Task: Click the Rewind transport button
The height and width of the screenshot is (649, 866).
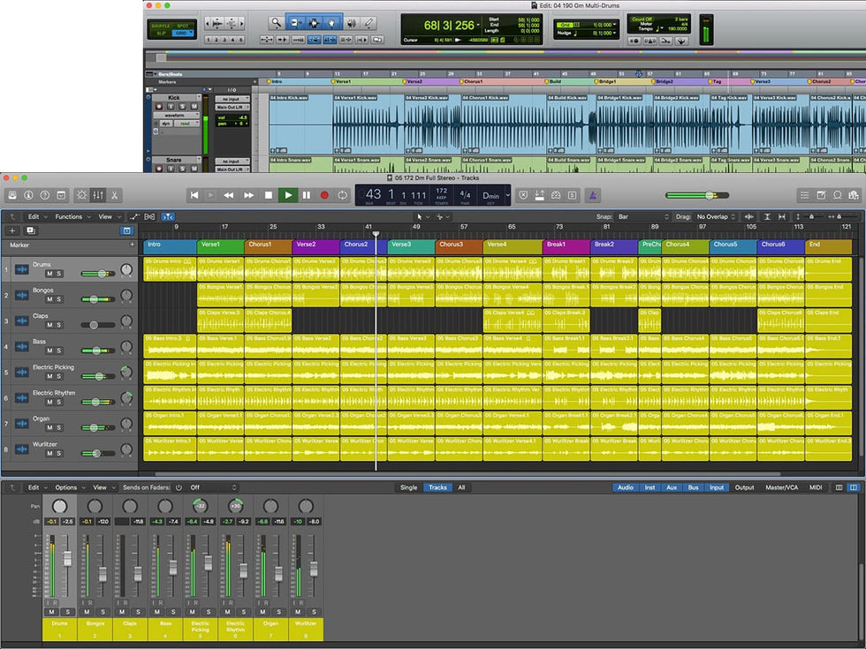Action: tap(229, 195)
